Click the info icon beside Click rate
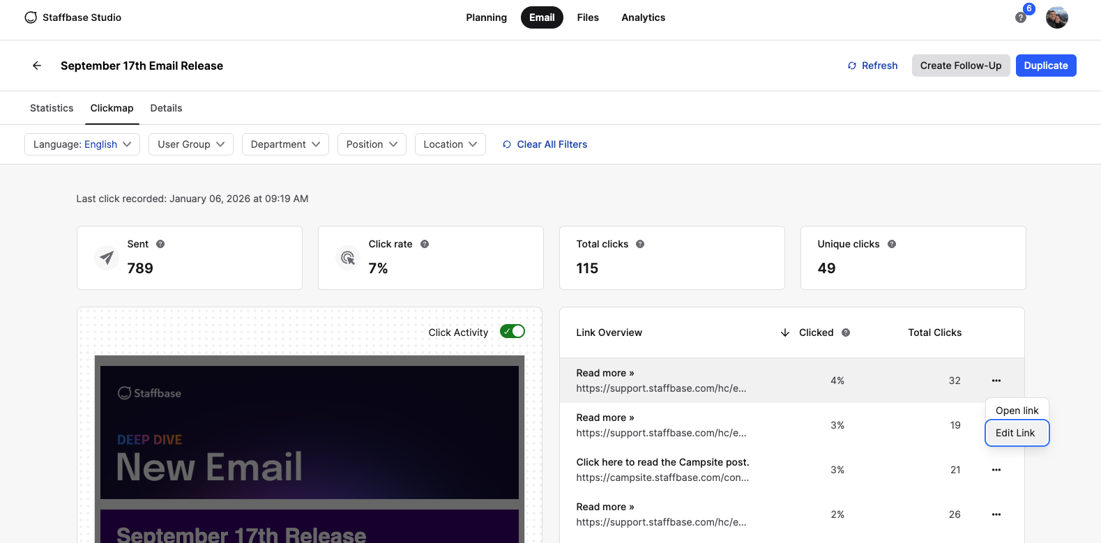 pyautogui.click(x=425, y=244)
